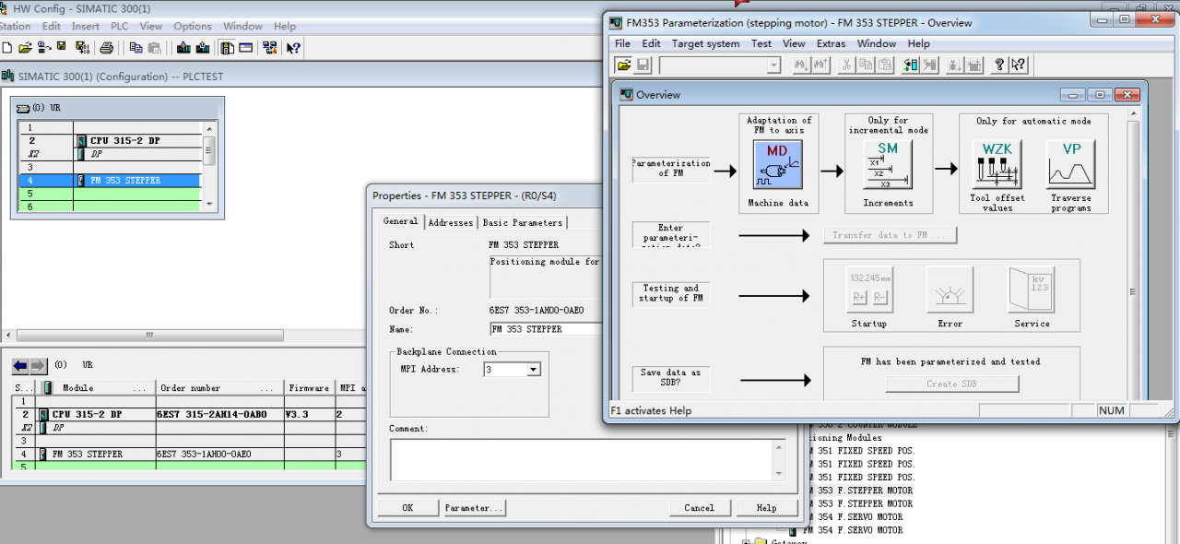1180x544 pixels.
Task: Click OK in the Properties dialog
Action: [407, 508]
